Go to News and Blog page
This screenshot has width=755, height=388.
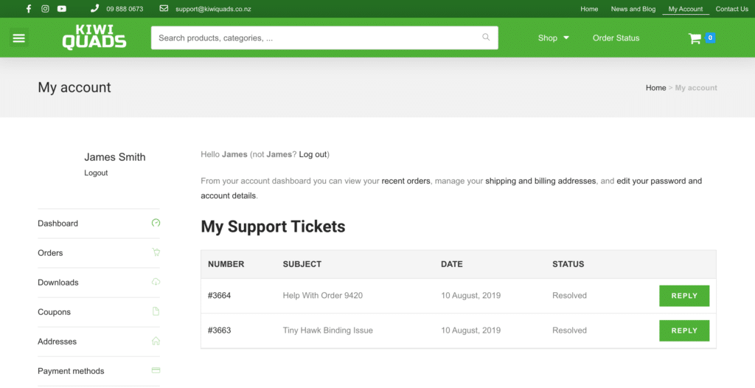(x=633, y=9)
